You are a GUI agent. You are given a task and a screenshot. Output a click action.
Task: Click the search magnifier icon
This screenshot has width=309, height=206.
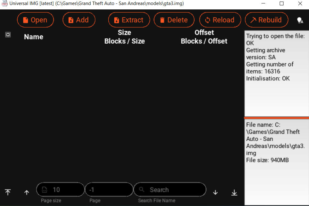[141, 189]
